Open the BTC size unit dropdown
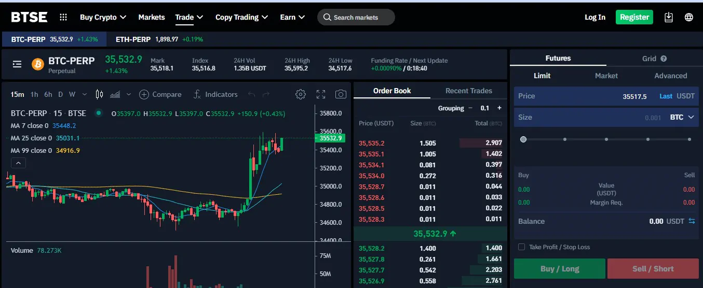703x288 pixels. [x=682, y=117]
